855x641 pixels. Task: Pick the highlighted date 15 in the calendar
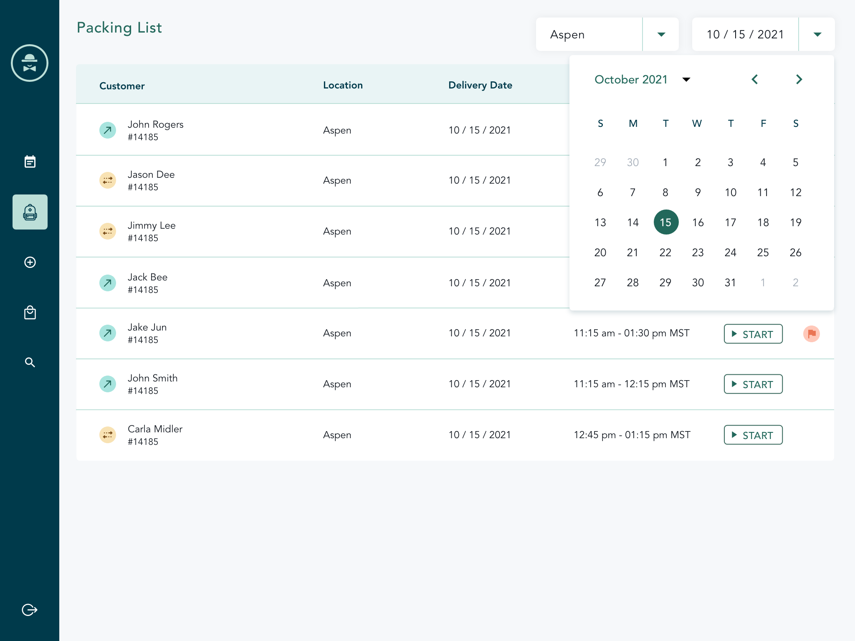tap(665, 222)
